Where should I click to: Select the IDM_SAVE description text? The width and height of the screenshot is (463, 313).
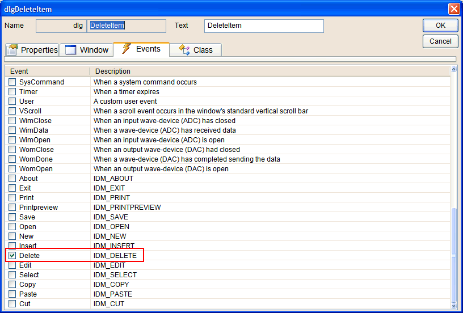(x=111, y=217)
